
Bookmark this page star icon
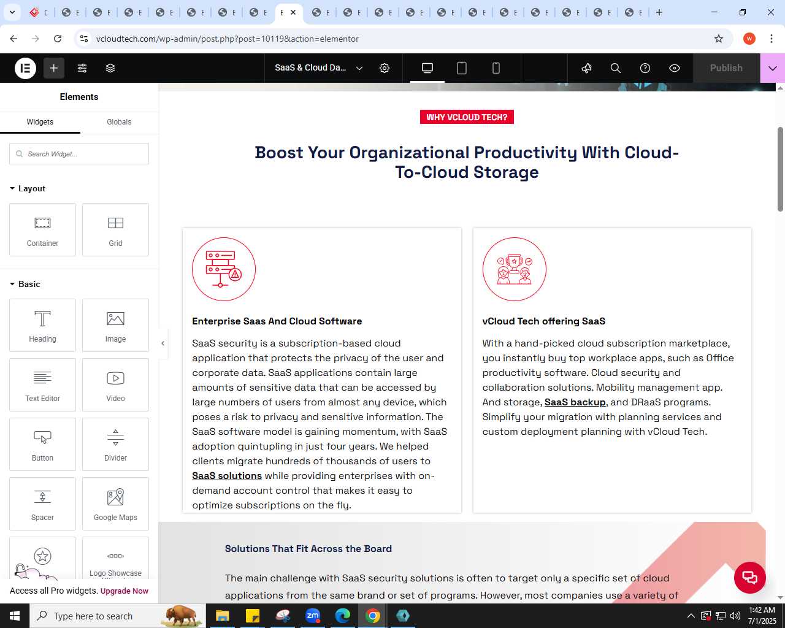coord(719,39)
